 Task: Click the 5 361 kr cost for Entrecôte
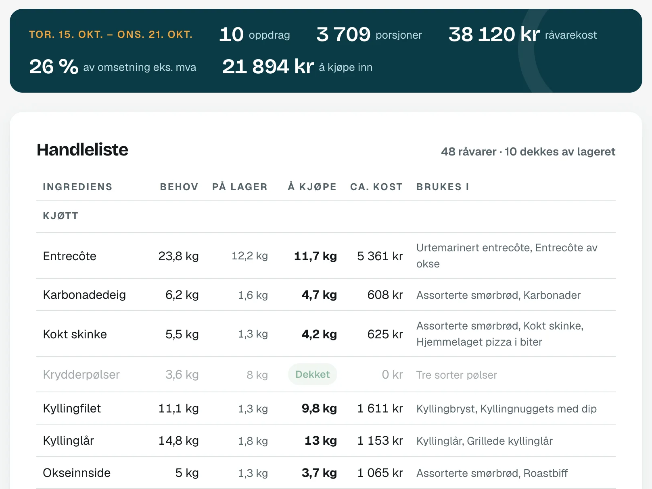click(x=380, y=256)
